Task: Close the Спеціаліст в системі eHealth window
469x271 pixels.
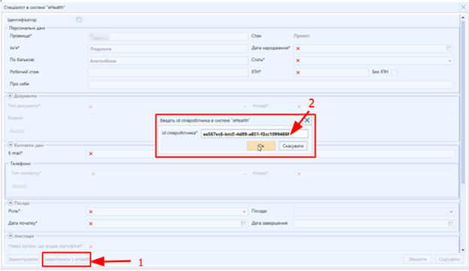Action: click(463, 7)
